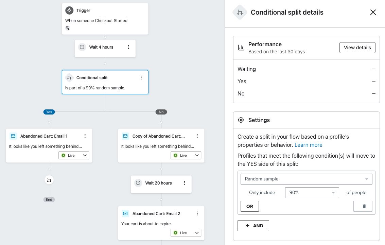Open the Wait 20 hours options menu
The height and width of the screenshot is (245, 385).
(185, 183)
